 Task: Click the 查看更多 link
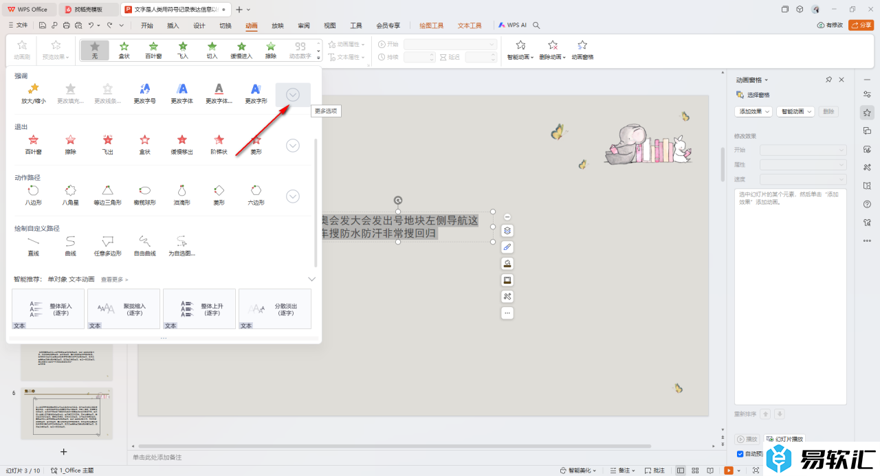point(114,280)
